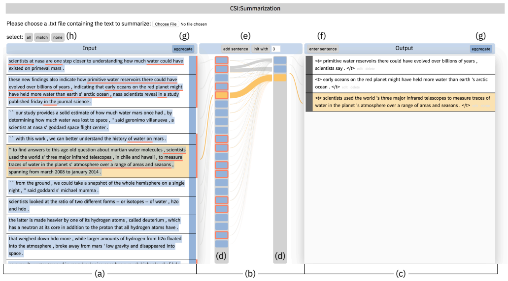Select the 'scientists at nasa' input sentence
The height and width of the screenshot is (281, 508).
(x=98, y=64)
